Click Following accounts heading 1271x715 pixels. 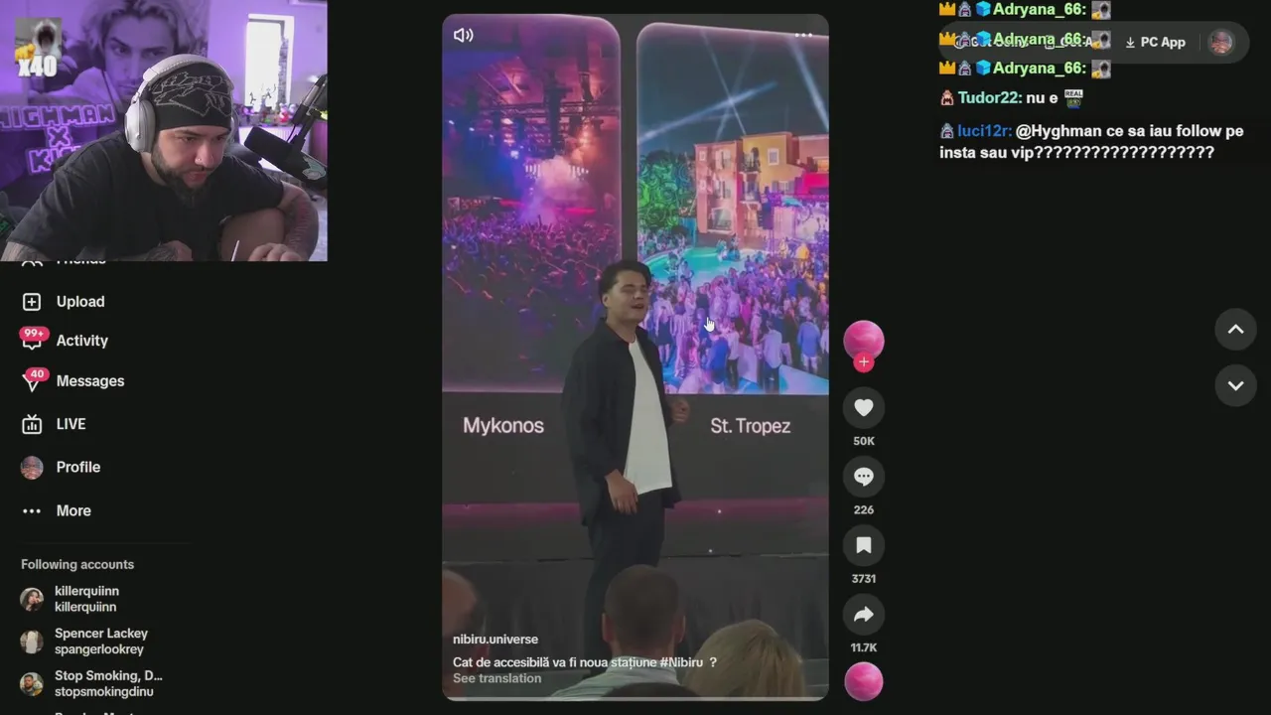77,564
